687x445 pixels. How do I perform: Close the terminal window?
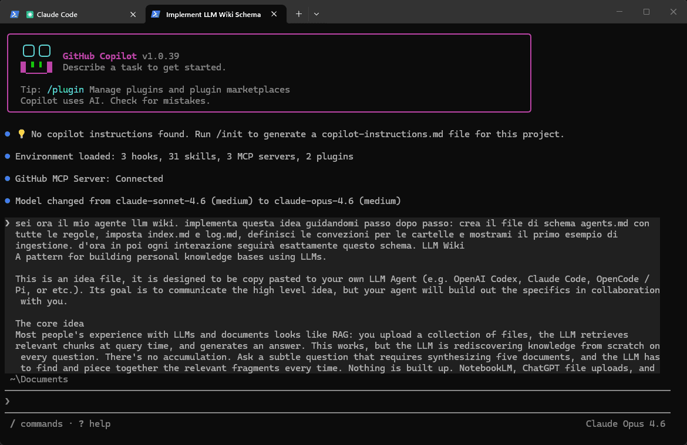[x=673, y=12]
